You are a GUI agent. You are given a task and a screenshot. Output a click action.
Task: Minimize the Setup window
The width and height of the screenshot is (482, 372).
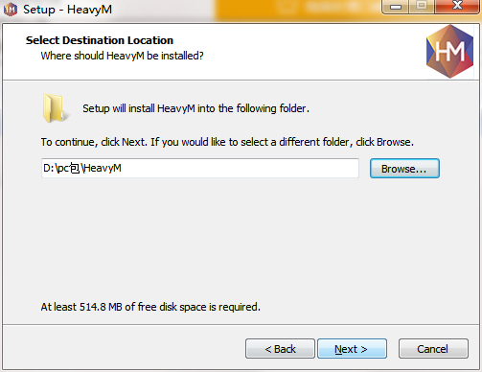tap(396, 7)
